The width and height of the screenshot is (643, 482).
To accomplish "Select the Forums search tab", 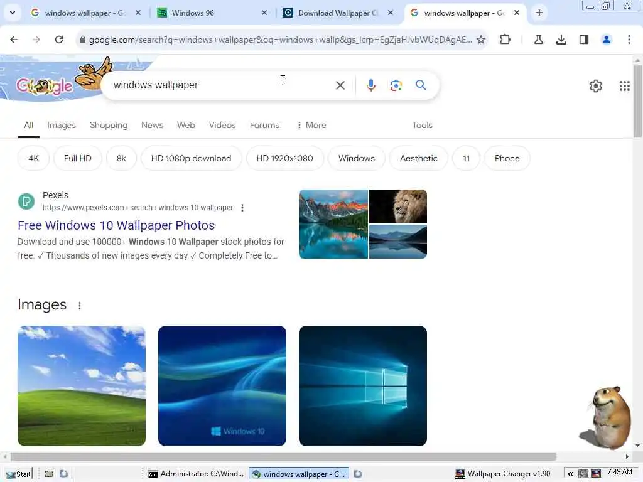I will coord(264,125).
